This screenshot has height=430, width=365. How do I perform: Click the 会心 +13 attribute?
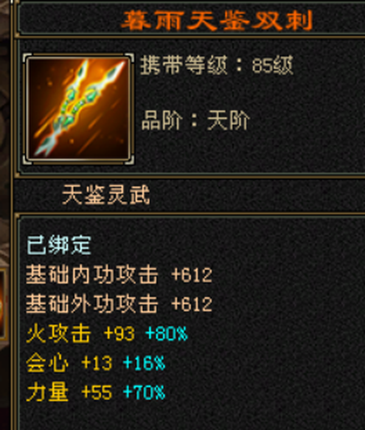tap(69, 363)
